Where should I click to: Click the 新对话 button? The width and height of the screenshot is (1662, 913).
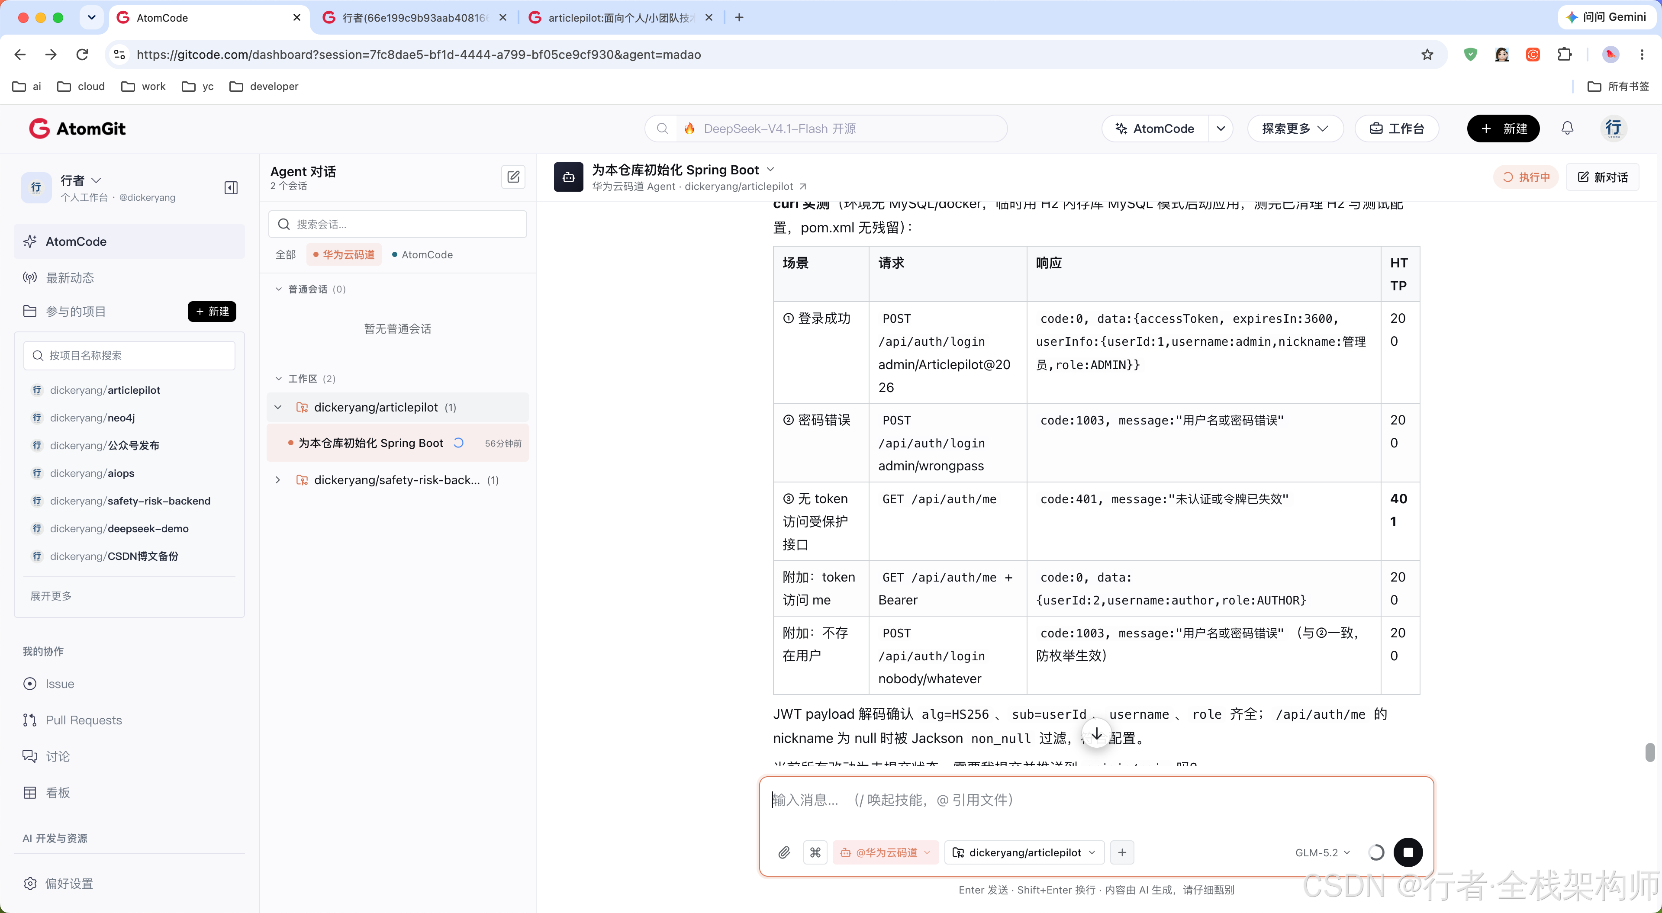pos(1603,177)
